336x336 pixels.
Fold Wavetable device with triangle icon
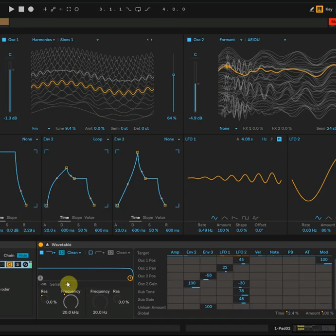(47, 245)
